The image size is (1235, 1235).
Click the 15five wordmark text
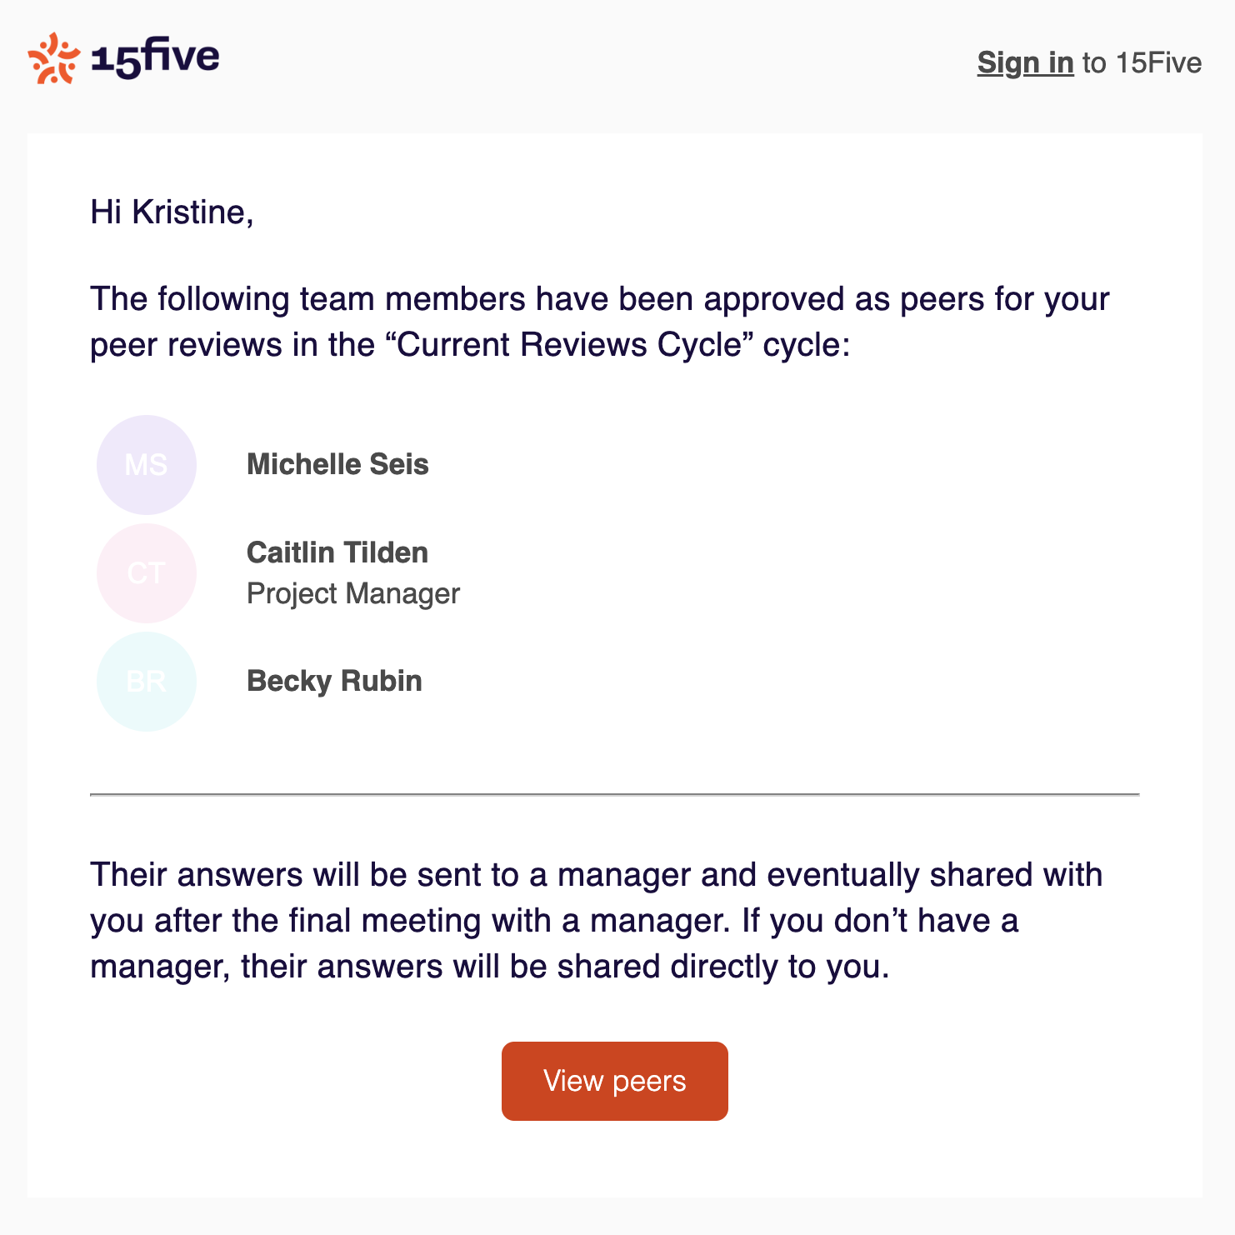155,58
